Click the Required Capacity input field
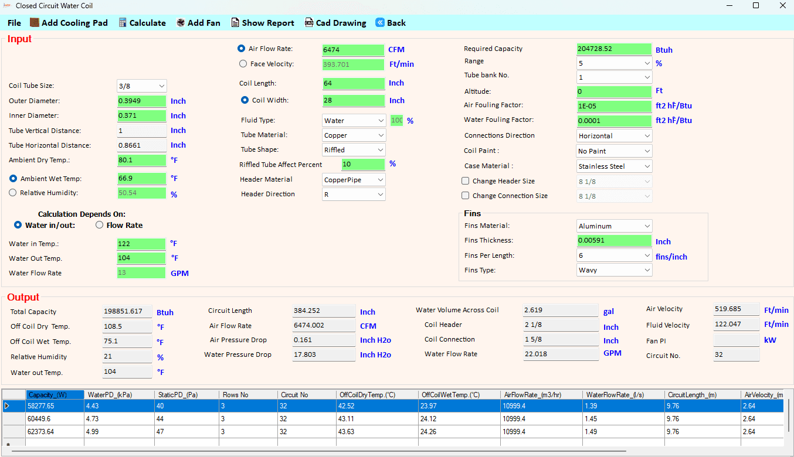 coord(614,49)
